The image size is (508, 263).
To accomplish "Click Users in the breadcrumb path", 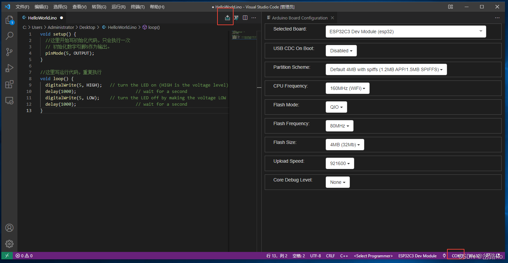I will [37, 27].
